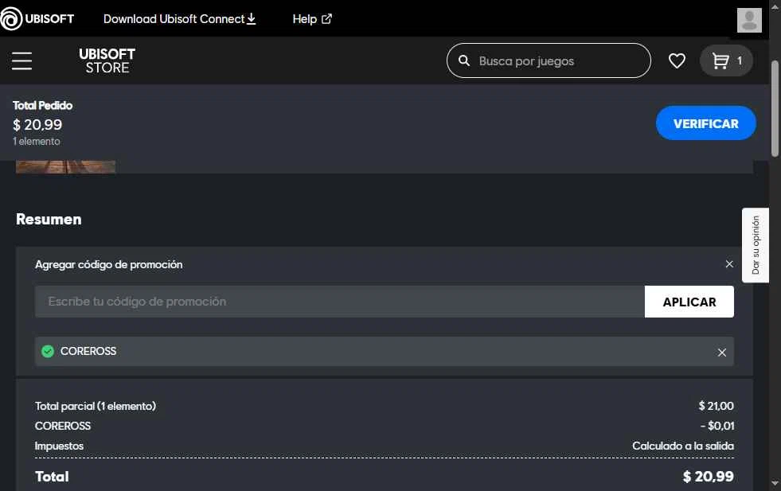Focus the promo code input field
Image resolution: width=781 pixels, height=491 pixels.
coord(340,302)
